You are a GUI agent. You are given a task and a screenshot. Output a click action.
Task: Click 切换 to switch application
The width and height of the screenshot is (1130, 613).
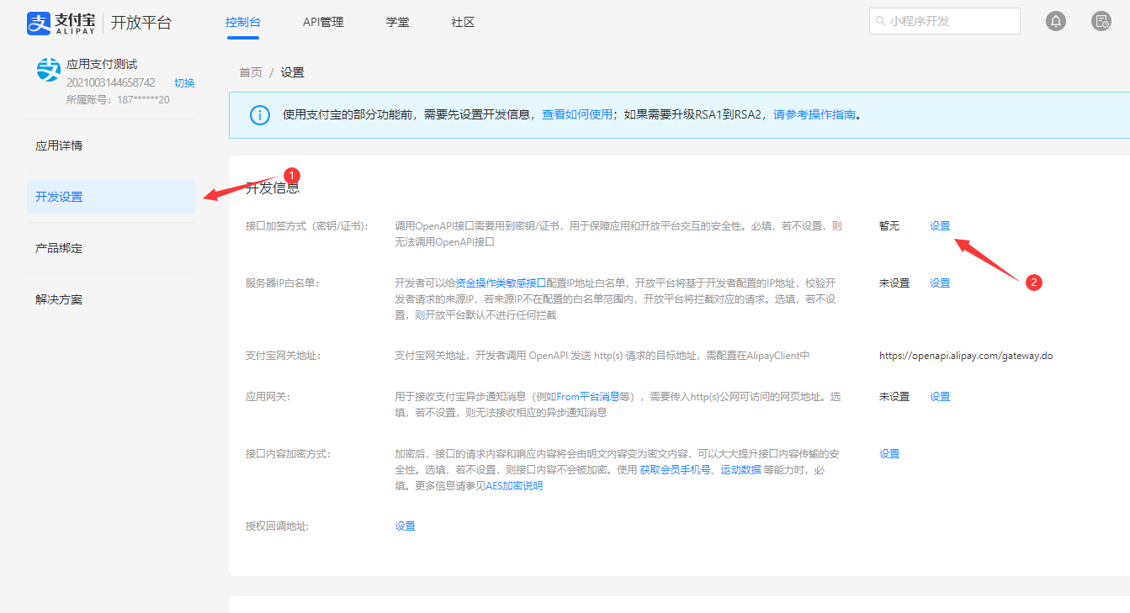pyautogui.click(x=184, y=82)
